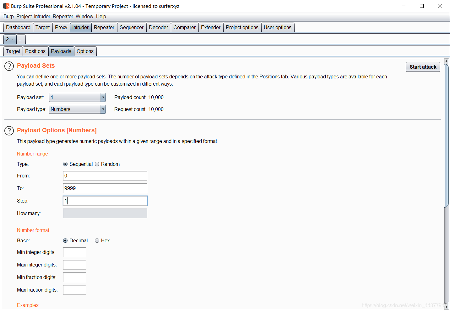
Task: Switch to the Extender tab
Action: 211,27
